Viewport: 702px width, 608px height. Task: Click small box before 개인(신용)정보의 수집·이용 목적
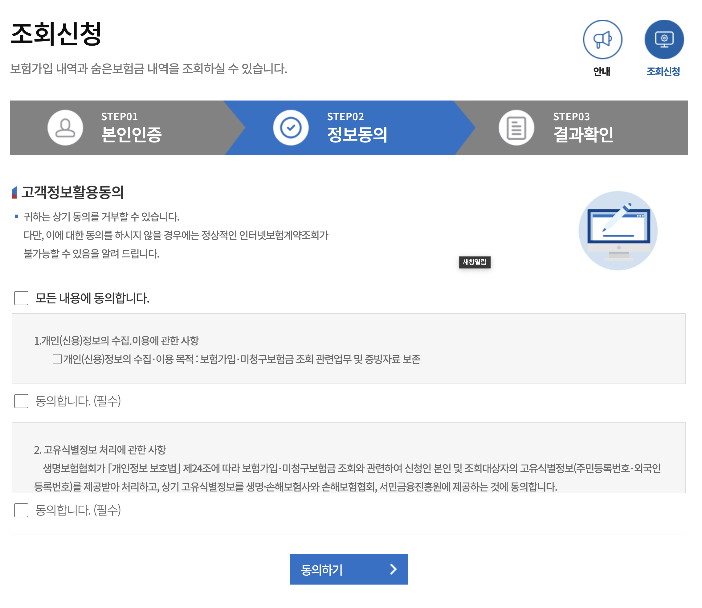(x=57, y=359)
